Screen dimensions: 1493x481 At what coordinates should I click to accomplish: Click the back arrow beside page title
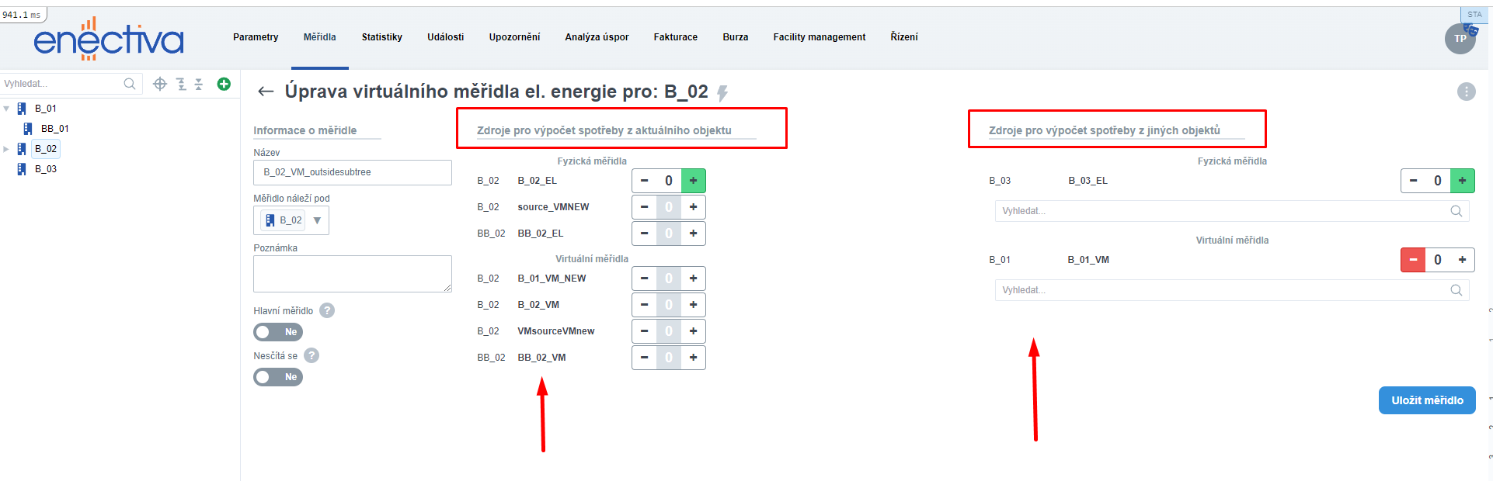point(266,92)
